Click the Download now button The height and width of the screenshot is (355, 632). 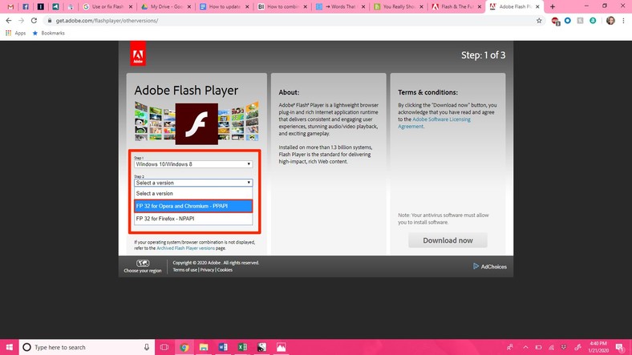click(x=448, y=240)
